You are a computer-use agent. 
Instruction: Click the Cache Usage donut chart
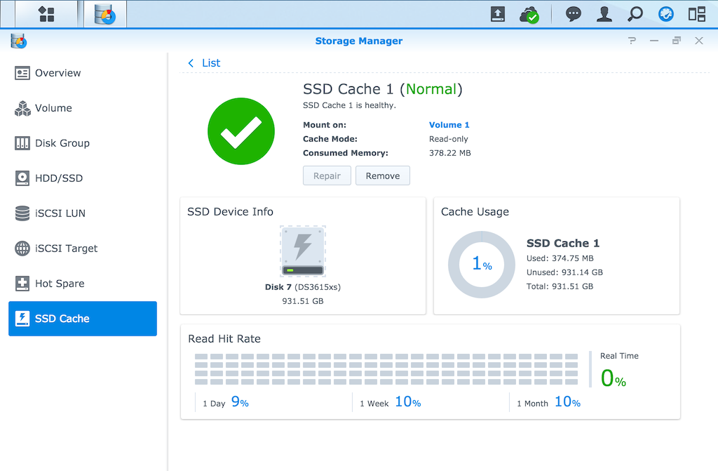[x=482, y=265]
